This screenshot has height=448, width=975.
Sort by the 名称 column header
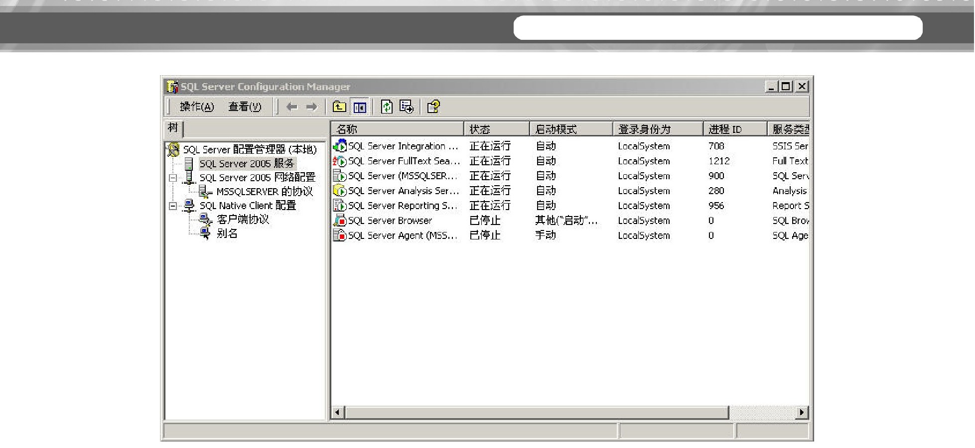pyautogui.click(x=397, y=129)
